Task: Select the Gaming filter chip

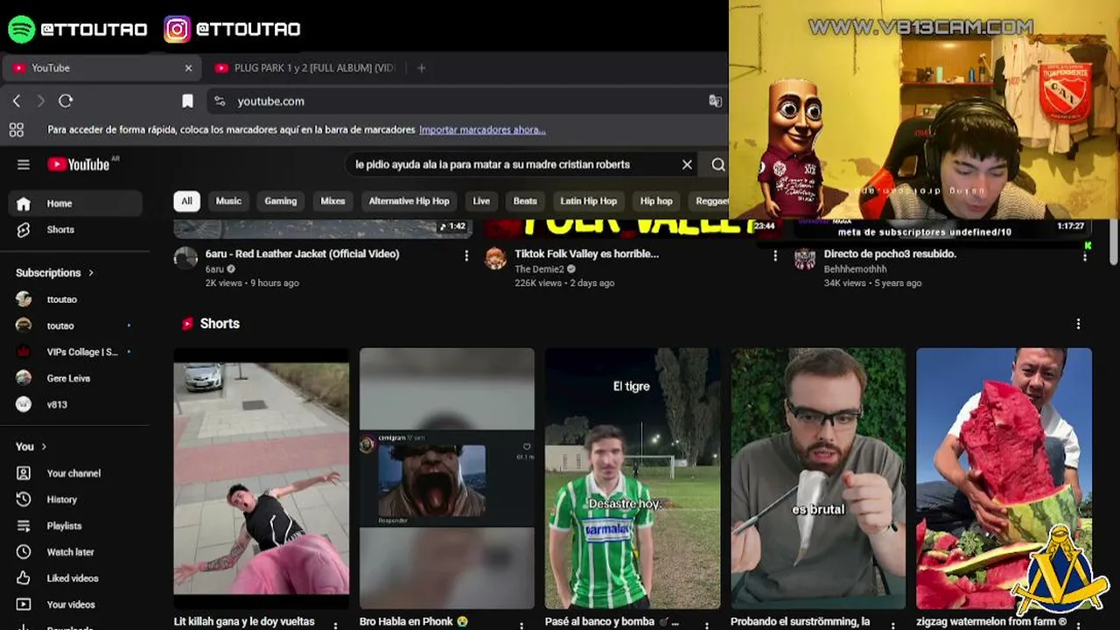Action: coord(281,201)
